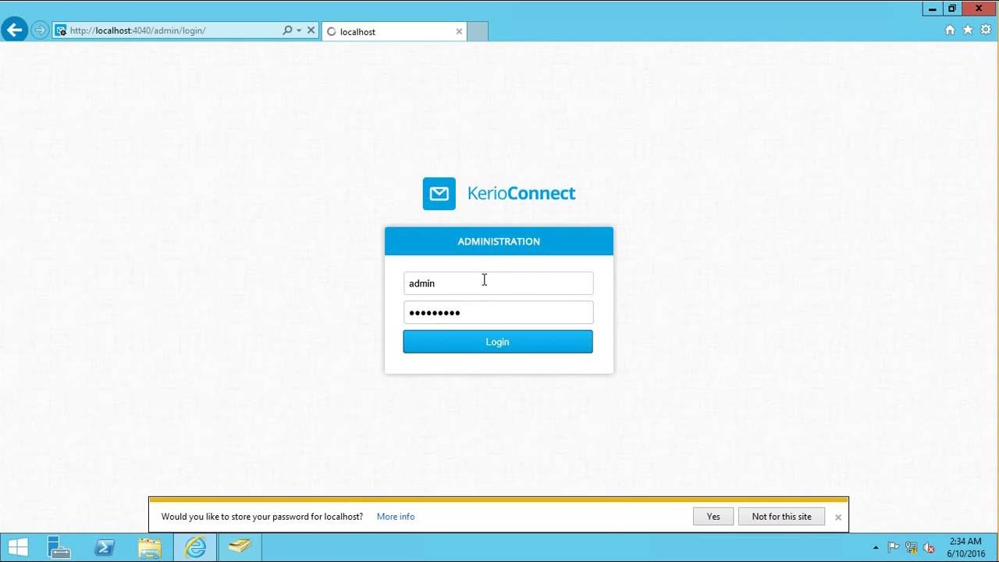
Task: Minimize the browser window
Action: point(933,9)
